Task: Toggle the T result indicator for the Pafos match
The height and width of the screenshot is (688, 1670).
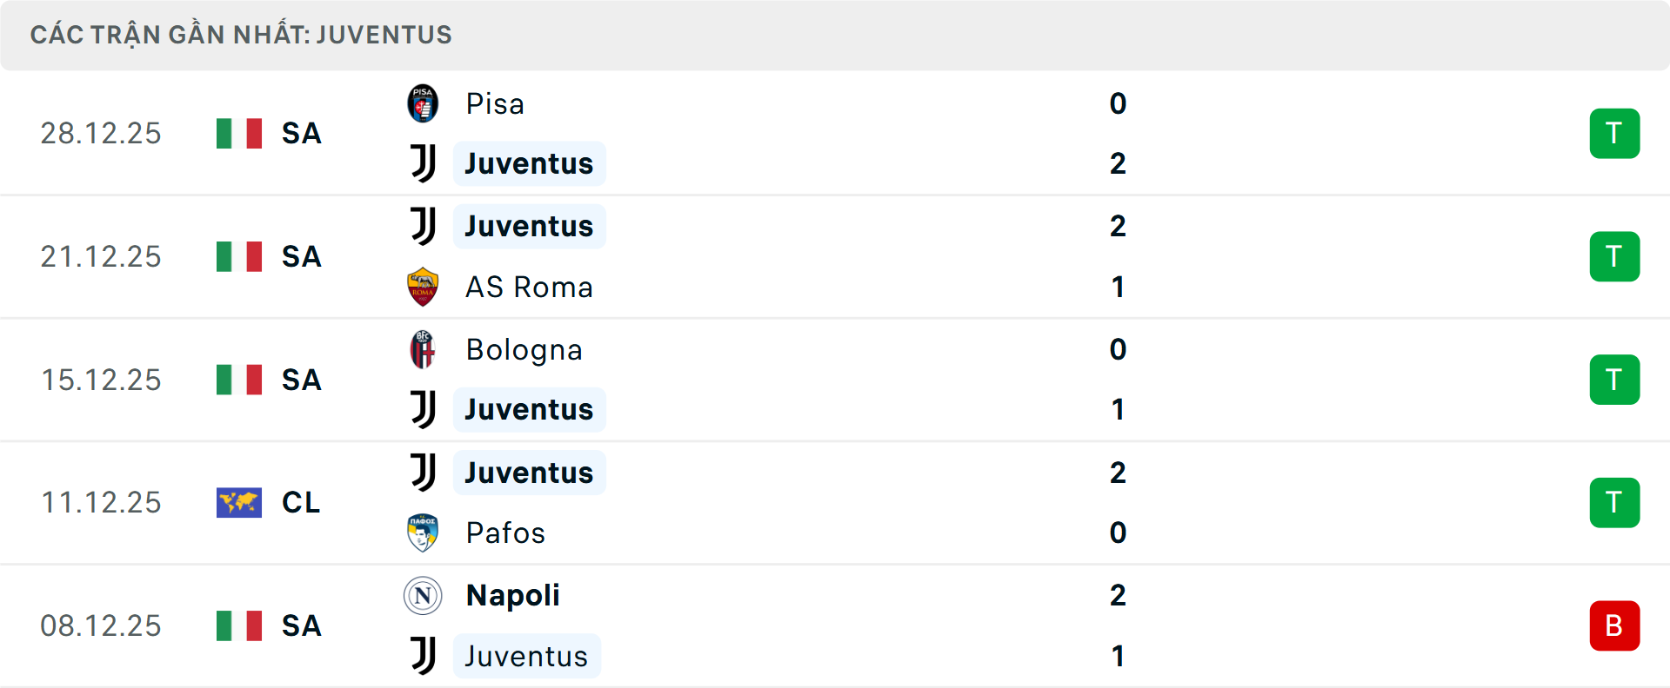Action: tap(1615, 502)
